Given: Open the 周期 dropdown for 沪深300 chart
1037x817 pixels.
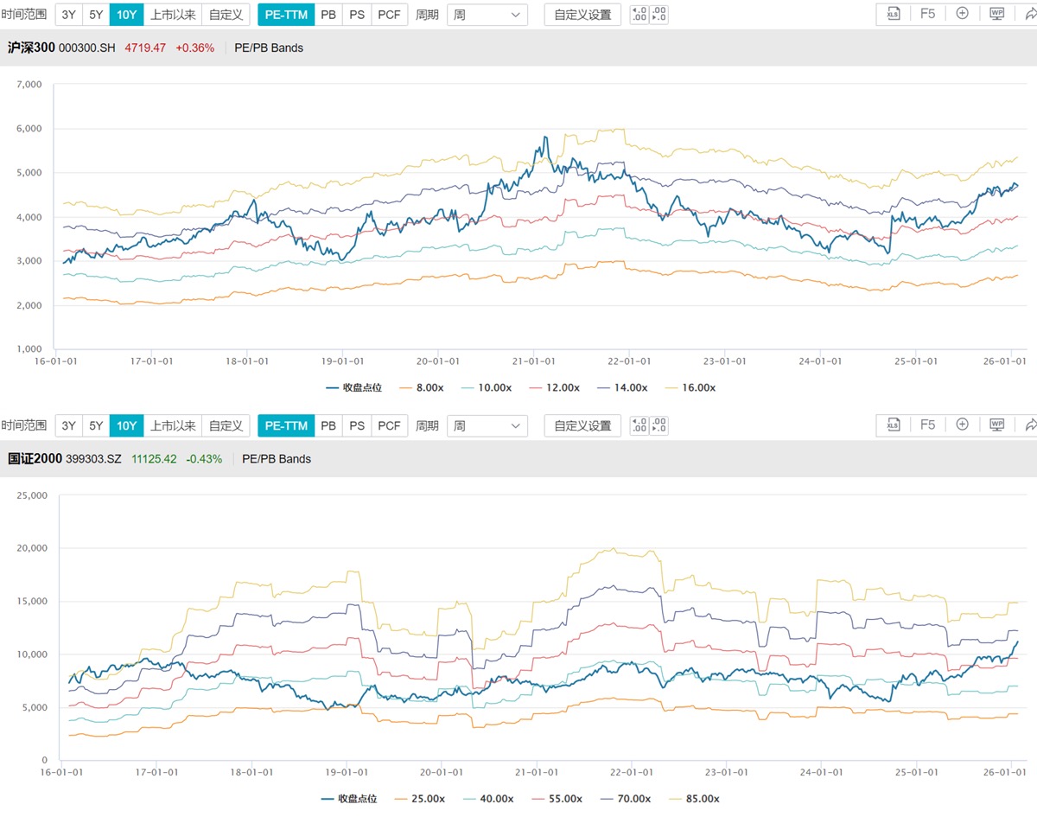Looking at the screenshot, I should click(x=487, y=15).
